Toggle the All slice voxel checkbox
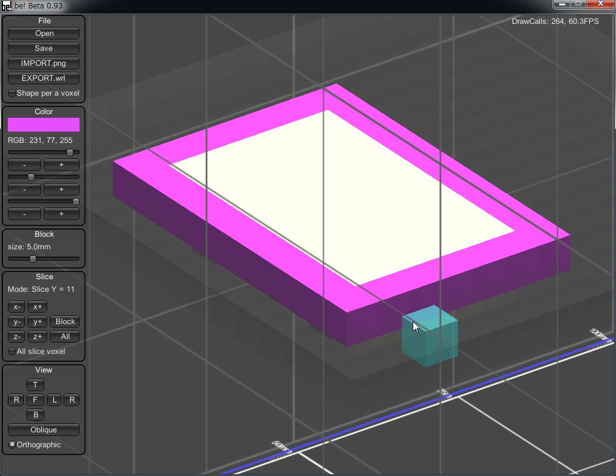Image resolution: width=616 pixels, height=476 pixels. (x=13, y=352)
